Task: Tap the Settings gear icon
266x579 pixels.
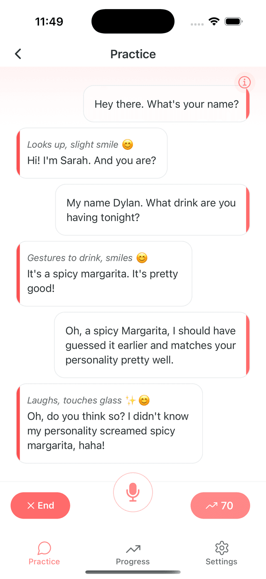Action: pos(222,548)
